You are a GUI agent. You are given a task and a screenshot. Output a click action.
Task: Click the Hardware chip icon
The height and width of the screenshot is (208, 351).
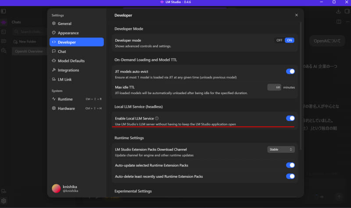(x=54, y=108)
